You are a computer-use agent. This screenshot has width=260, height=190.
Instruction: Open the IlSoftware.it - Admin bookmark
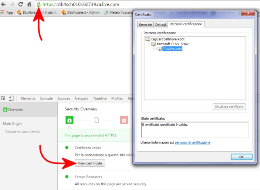click(x=80, y=12)
